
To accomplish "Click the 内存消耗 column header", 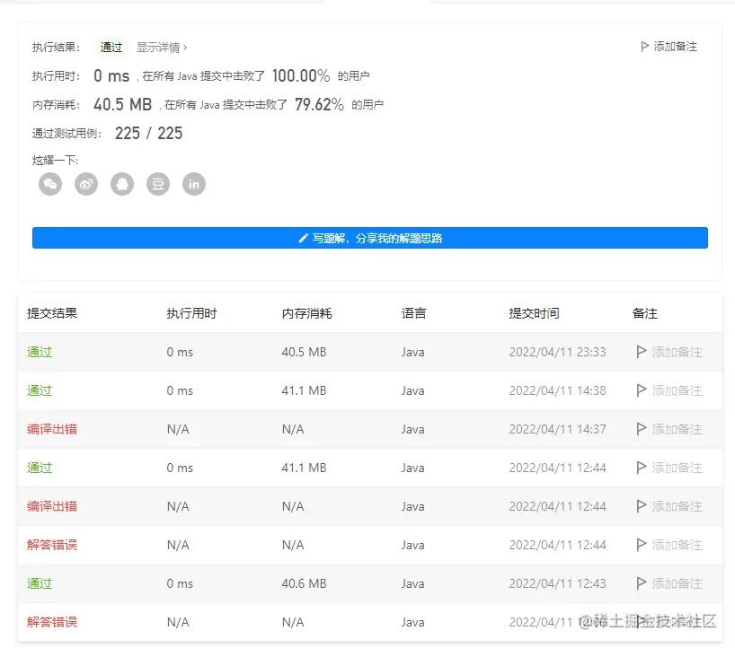I will click(x=307, y=313).
